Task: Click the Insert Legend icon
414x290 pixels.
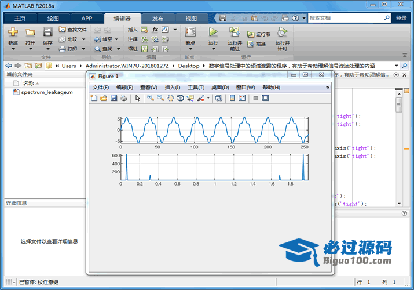Action: tap(242, 98)
